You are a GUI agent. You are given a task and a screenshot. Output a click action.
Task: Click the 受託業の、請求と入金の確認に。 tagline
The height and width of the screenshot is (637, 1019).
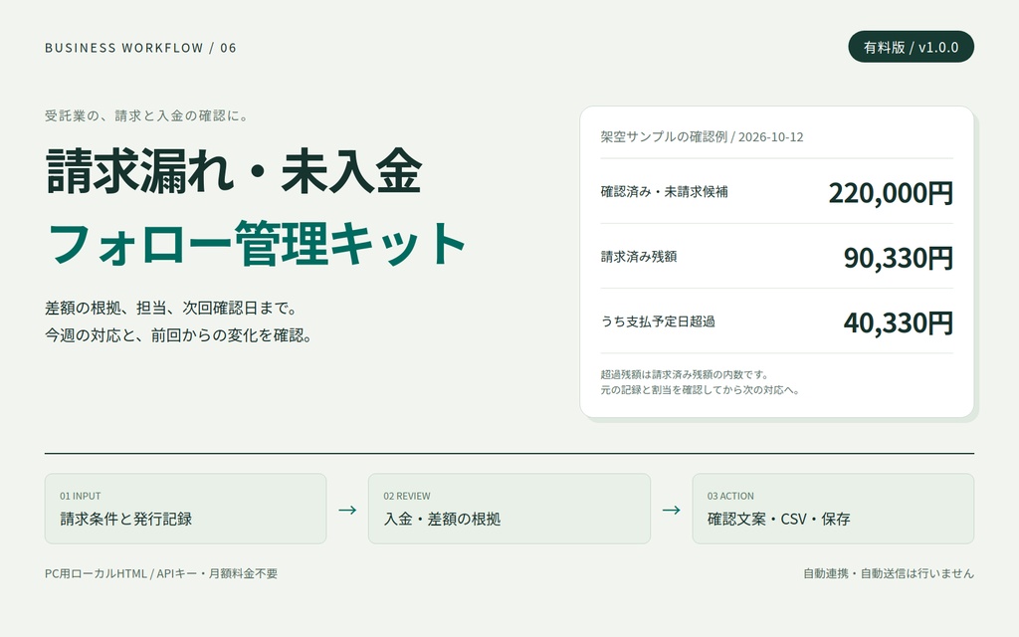coord(146,115)
